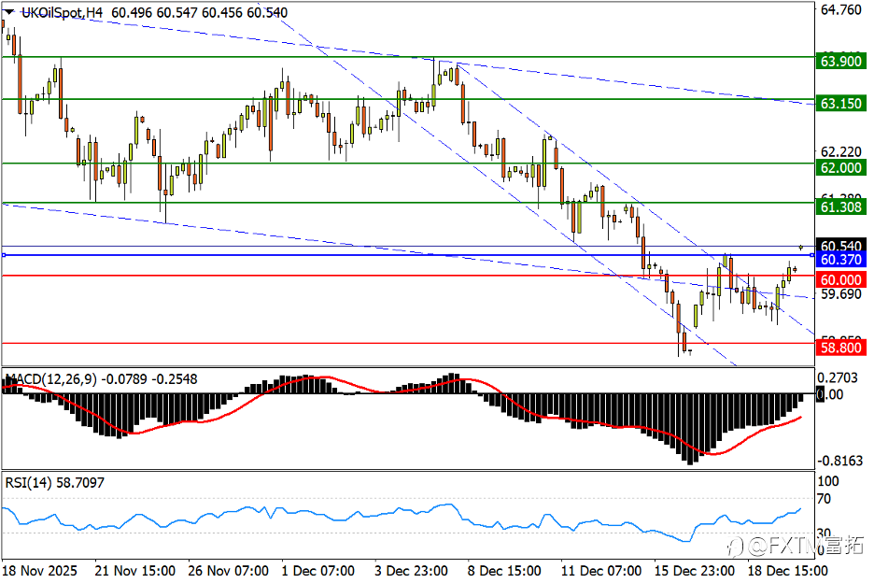Select the 26 Nov 07:00 time label
Image resolution: width=874 pixels, height=583 pixels.
[228, 571]
